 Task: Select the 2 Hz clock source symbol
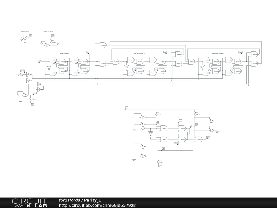pos(21,74)
